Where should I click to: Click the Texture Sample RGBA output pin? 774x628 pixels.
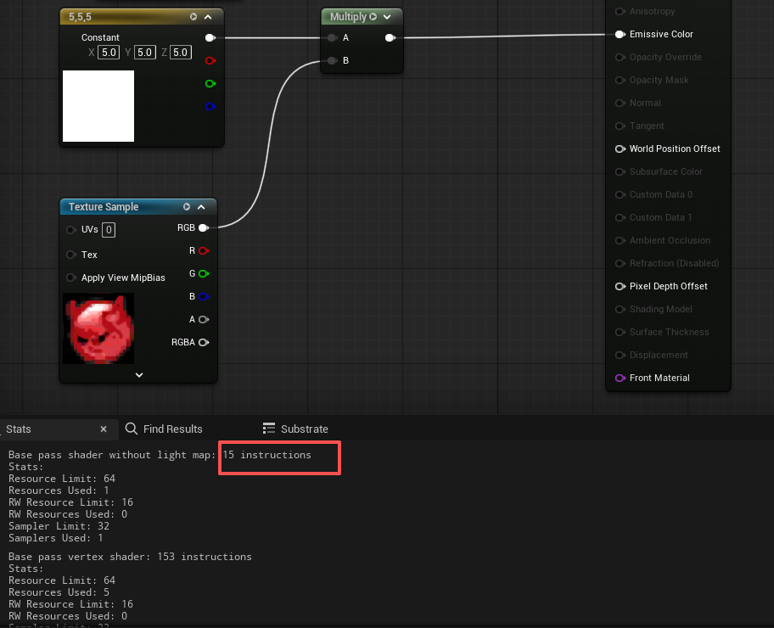pos(204,342)
